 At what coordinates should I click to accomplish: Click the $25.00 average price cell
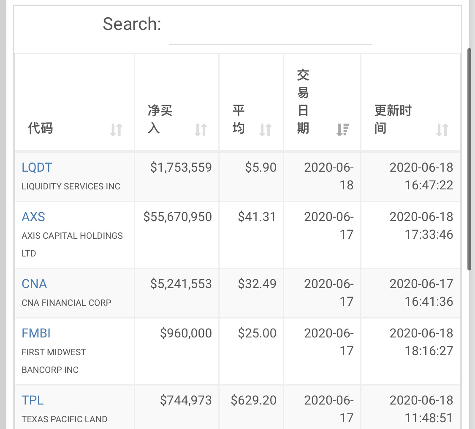(x=257, y=333)
